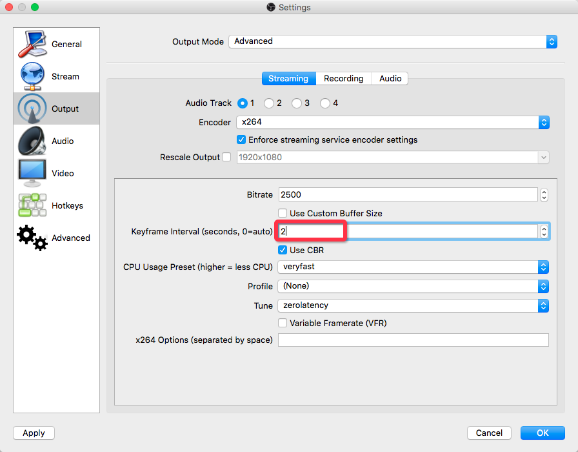Click the OK button
This screenshot has width=578, height=452.
pyautogui.click(x=543, y=433)
